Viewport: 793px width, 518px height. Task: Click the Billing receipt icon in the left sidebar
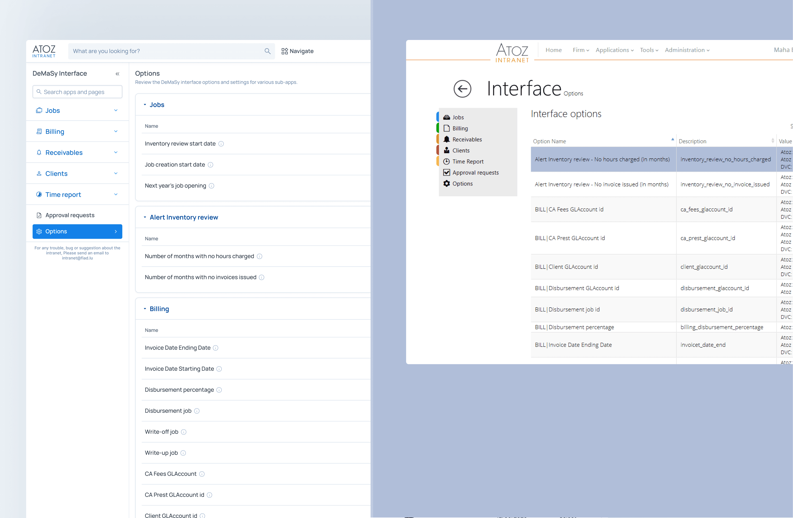pos(39,131)
